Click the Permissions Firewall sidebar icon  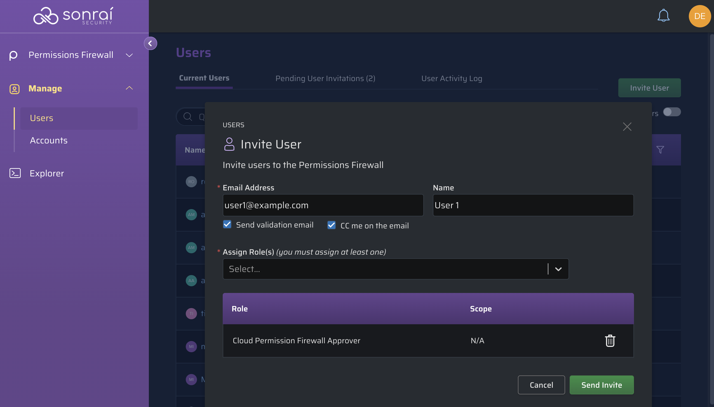[x=13, y=55]
